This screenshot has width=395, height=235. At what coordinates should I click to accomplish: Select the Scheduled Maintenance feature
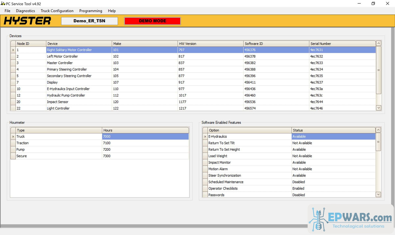(x=289, y=182)
